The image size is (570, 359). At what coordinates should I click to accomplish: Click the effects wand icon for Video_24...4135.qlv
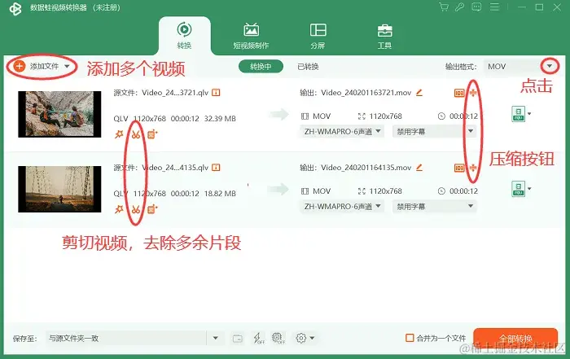tap(119, 209)
